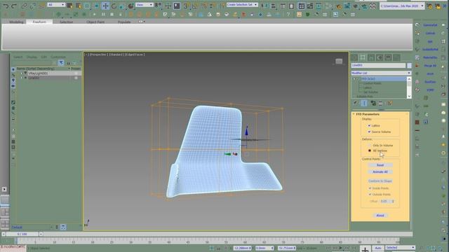Viewport: 449px width, 252px height.
Task: Open the Hierarchy command panel tab
Action: [371, 57]
